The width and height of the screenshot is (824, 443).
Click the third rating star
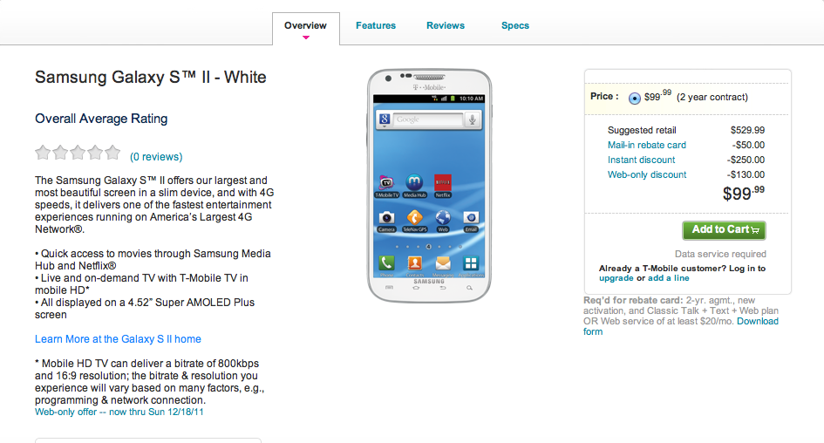coord(78,153)
